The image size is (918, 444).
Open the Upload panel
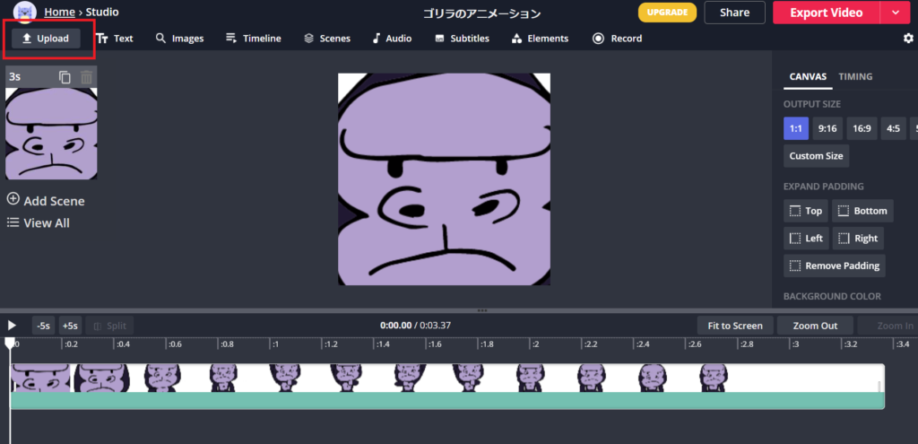pyautogui.click(x=46, y=39)
